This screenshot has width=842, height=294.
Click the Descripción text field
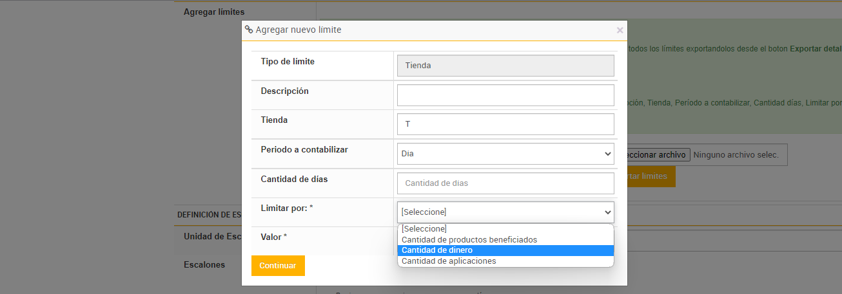505,95
